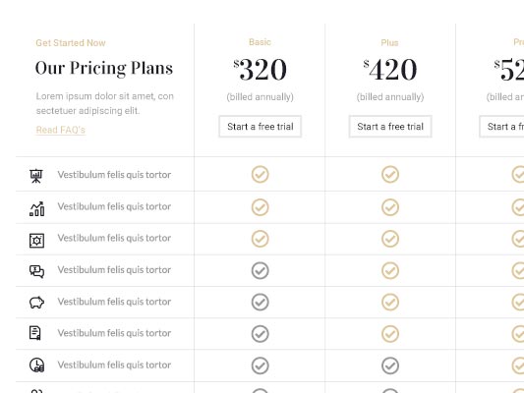Click the growth bar chart icon
This screenshot has height=393, width=524.
tap(36, 208)
